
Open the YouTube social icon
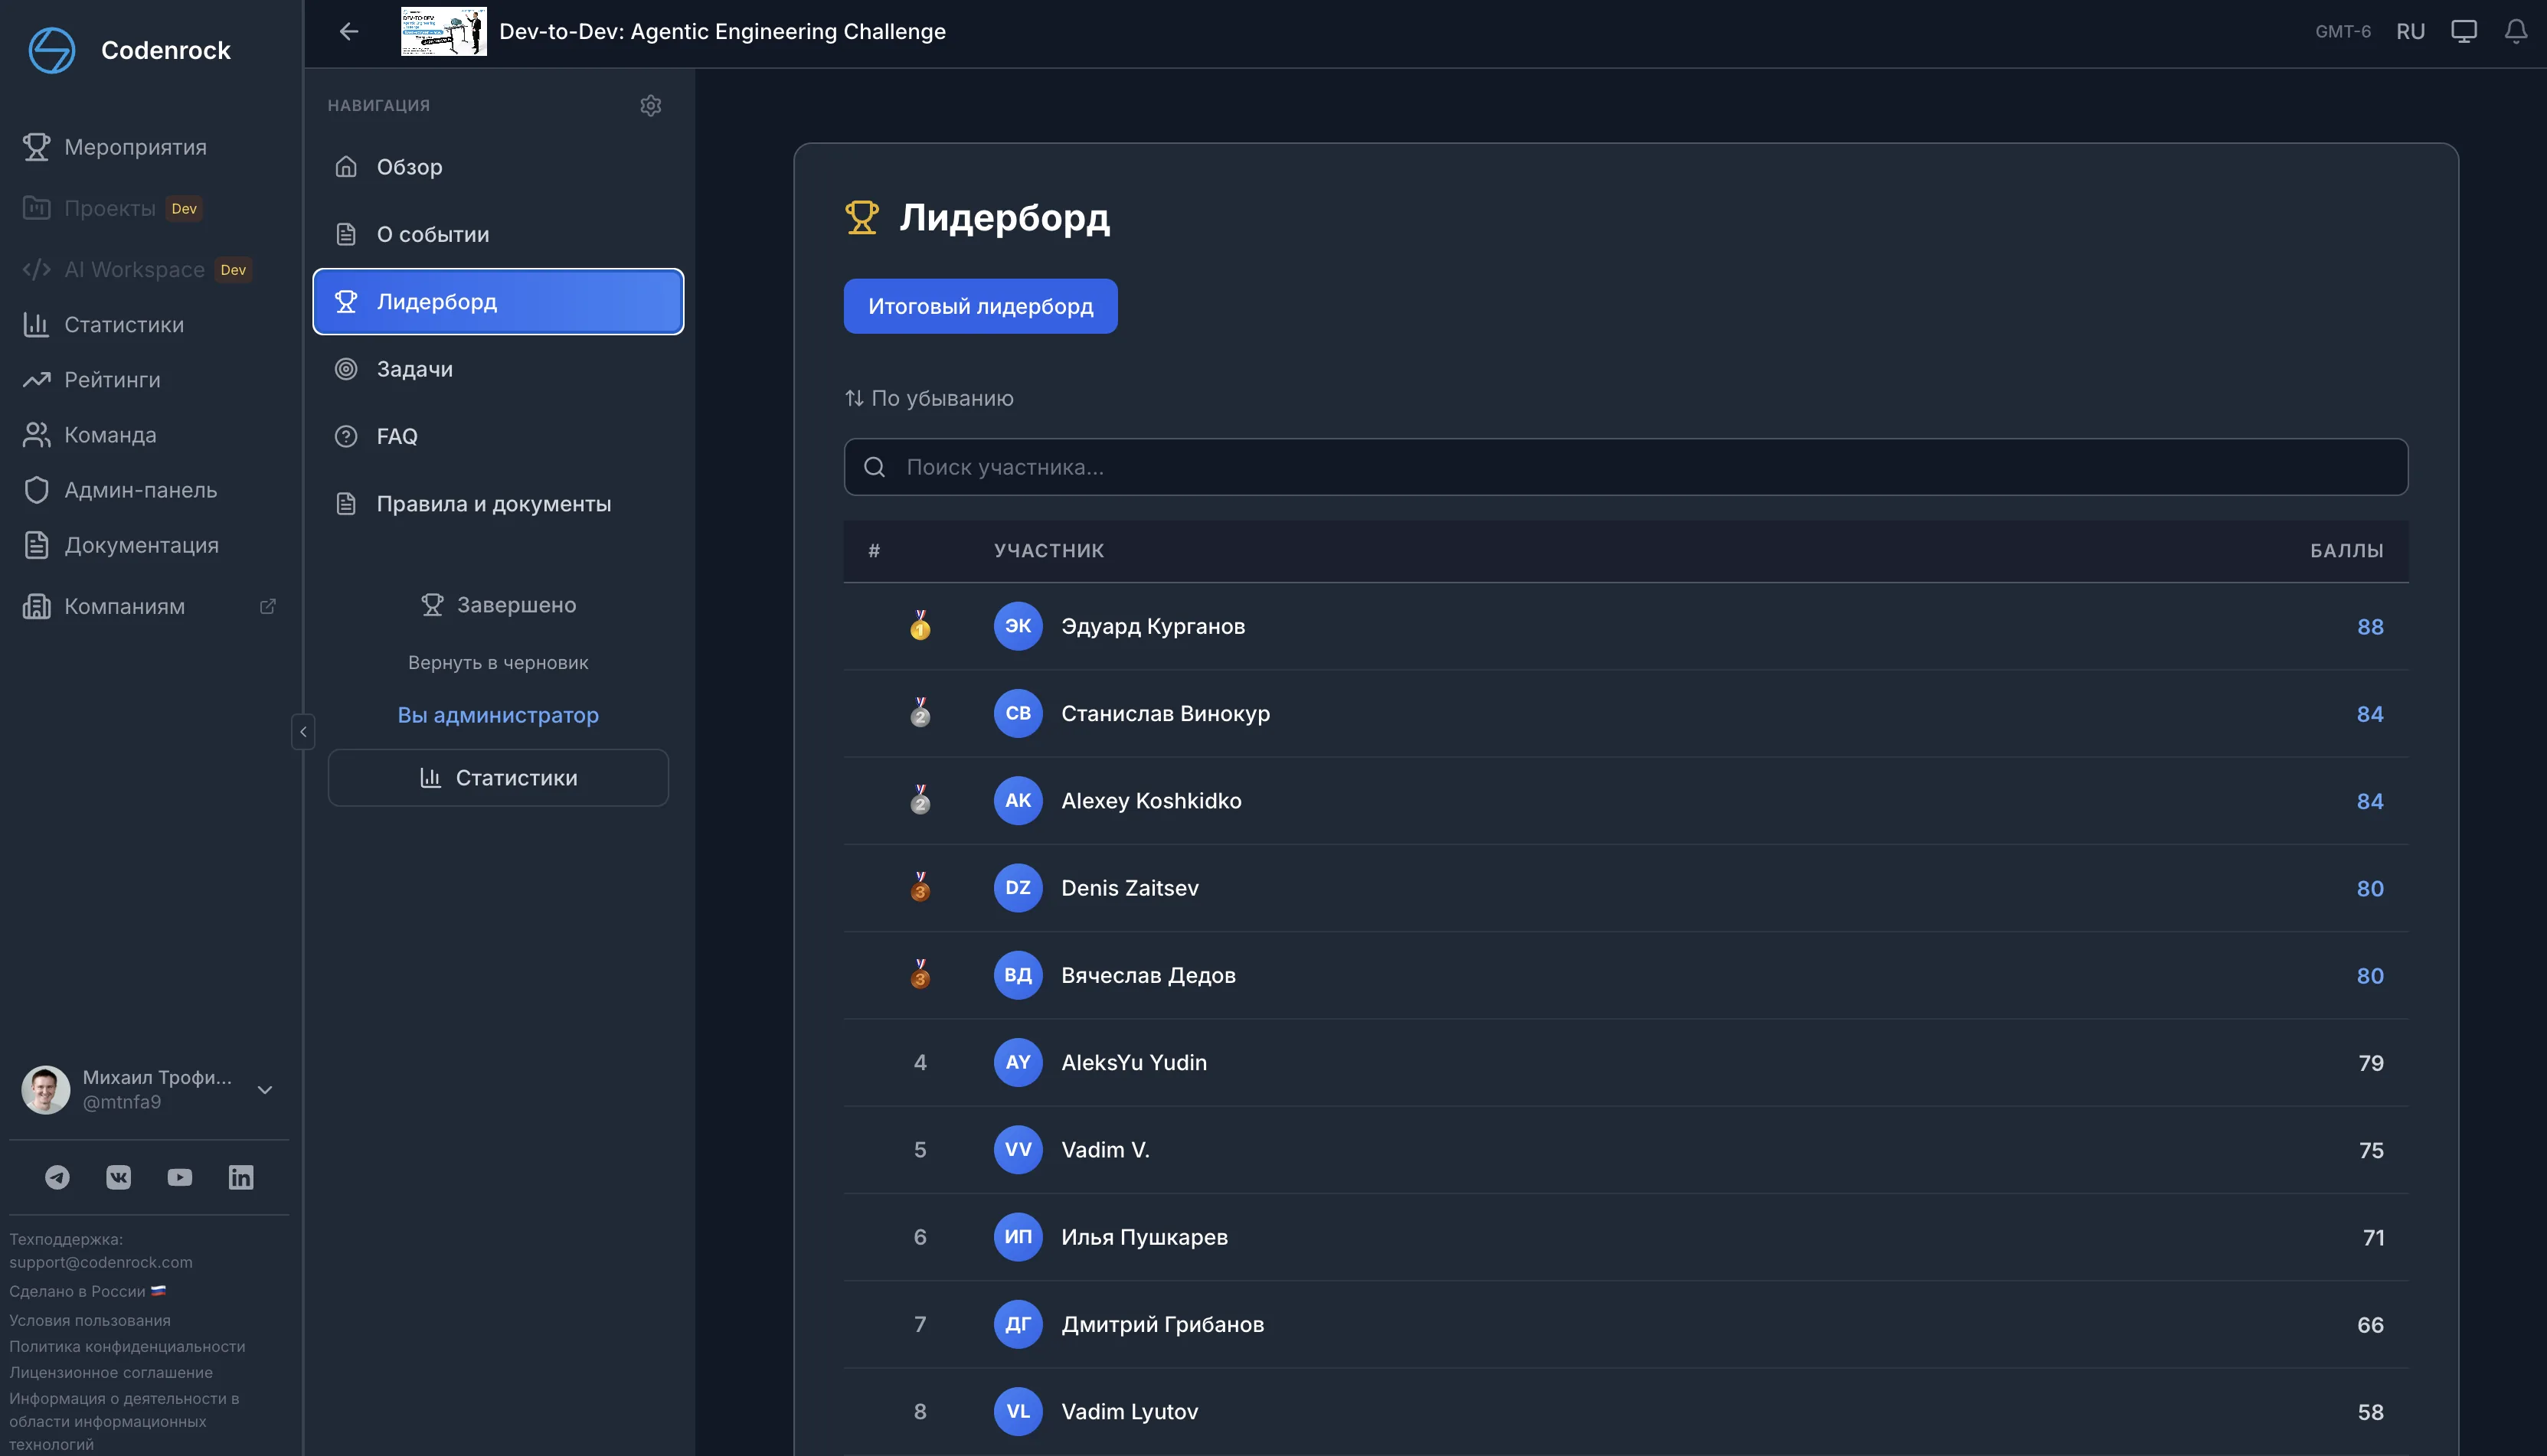point(180,1177)
